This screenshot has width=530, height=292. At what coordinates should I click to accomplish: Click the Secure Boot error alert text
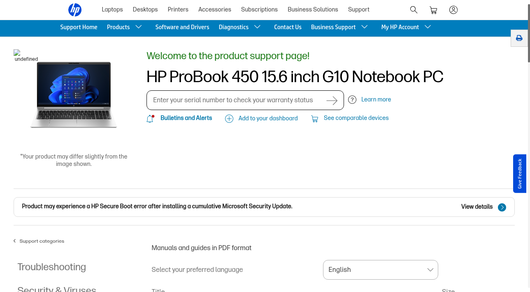pos(157,206)
